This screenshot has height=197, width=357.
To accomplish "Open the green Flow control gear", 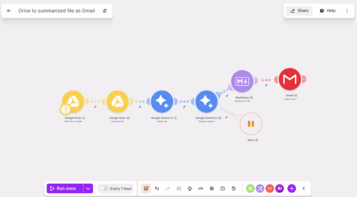I will [250, 189].
